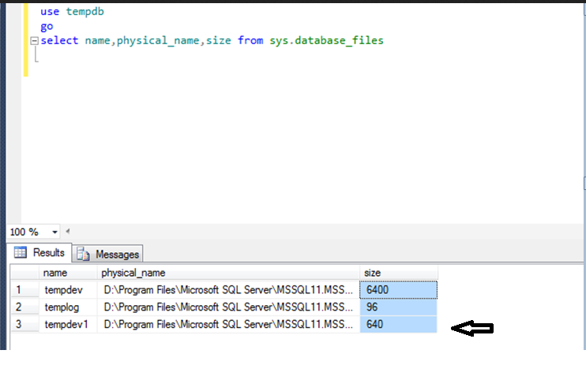Click 'tempdb' in the query editor
The width and height of the screenshot is (586, 365).
click(x=85, y=12)
